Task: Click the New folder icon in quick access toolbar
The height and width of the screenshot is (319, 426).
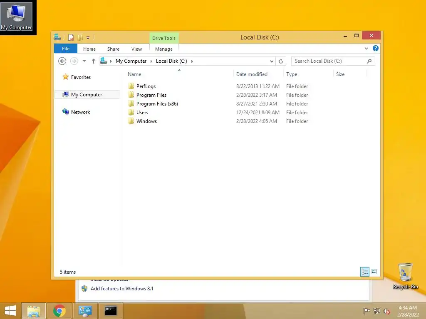Action: pyautogui.click(x=80, y=37)
